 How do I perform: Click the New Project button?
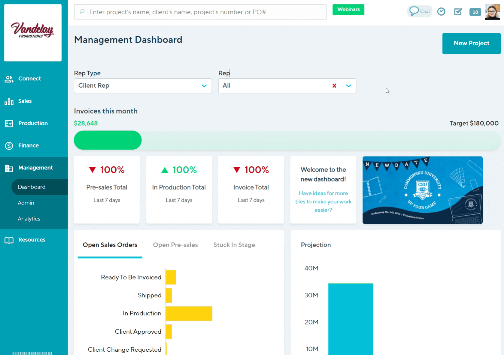pyautogui.click(x=471, y=44)
